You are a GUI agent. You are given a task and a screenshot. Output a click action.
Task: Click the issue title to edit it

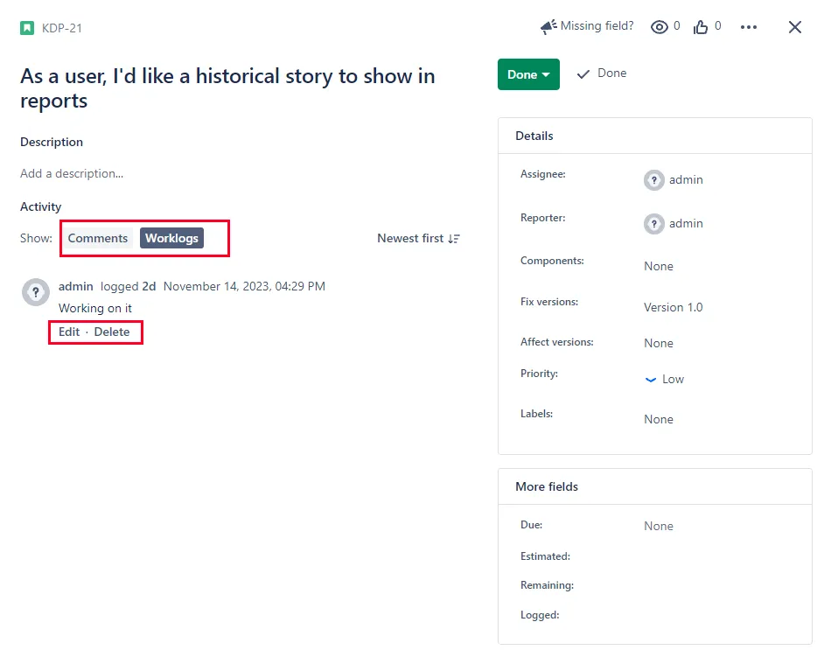tap(228, 88)
